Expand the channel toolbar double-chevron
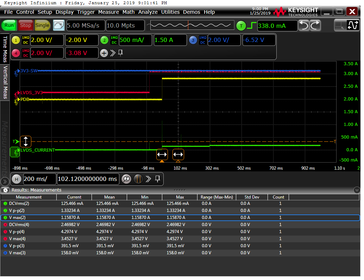The height and width of the screenshot is (280, 364). click(113, 53)
